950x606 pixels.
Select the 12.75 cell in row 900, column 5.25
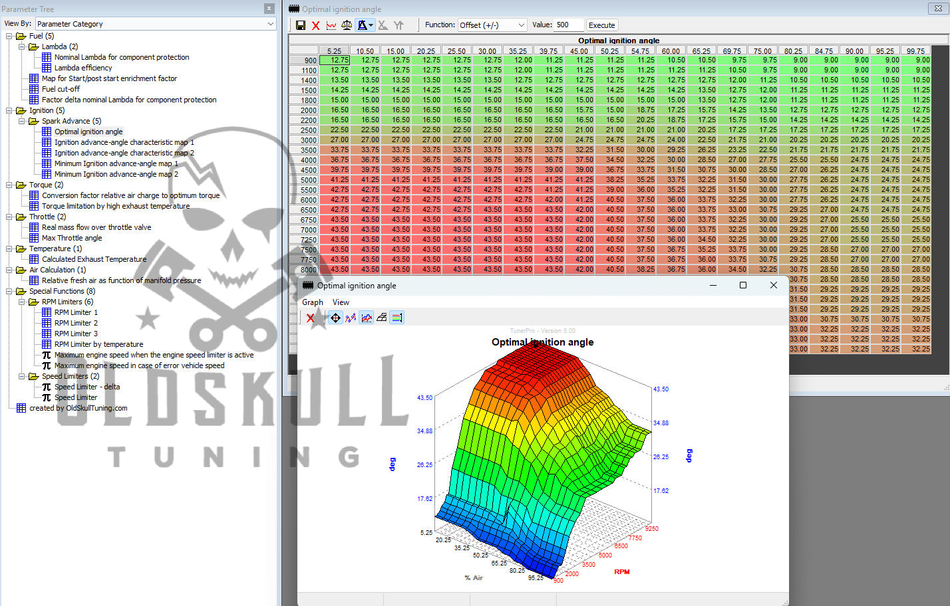pos(334,60)
